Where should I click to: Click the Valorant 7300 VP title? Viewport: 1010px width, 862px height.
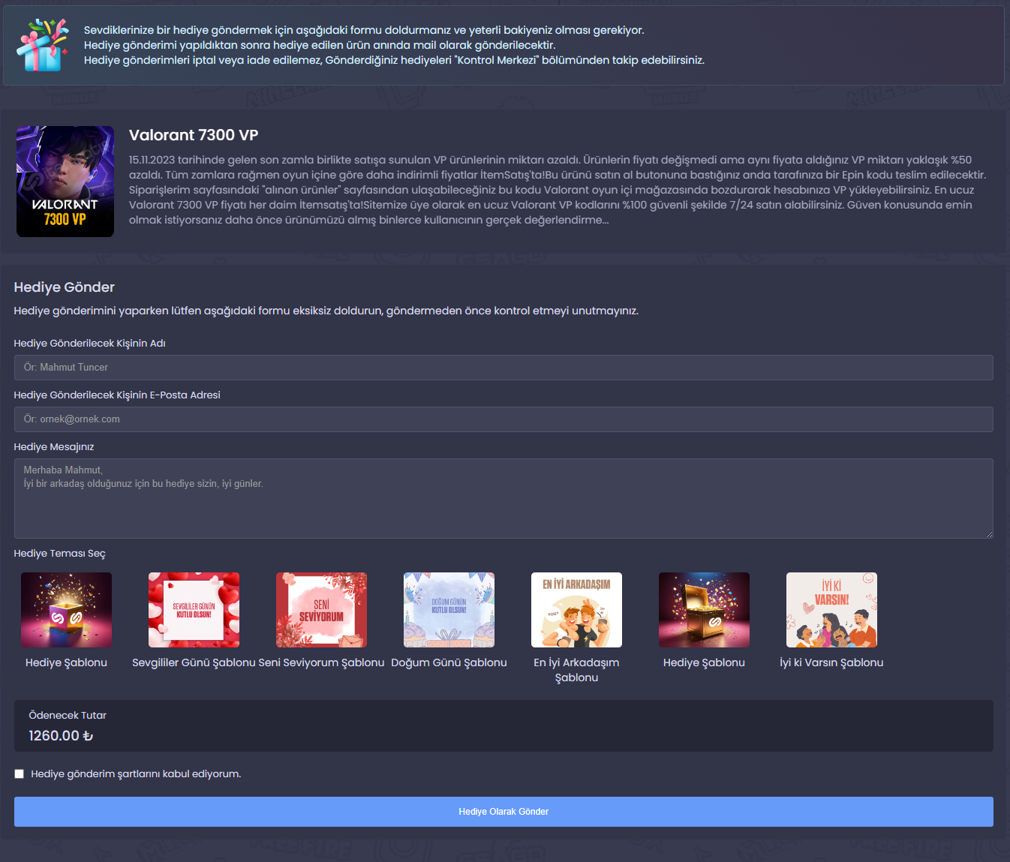pos(194,135)
